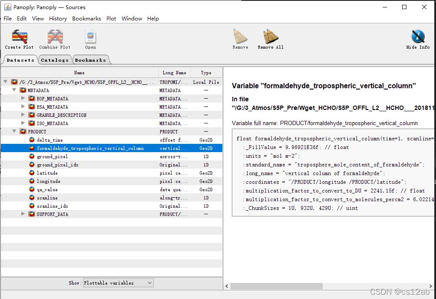Select the scanline variable name
Image resolution: width=436 pixels, height=299 pixels.
[47, 198]
